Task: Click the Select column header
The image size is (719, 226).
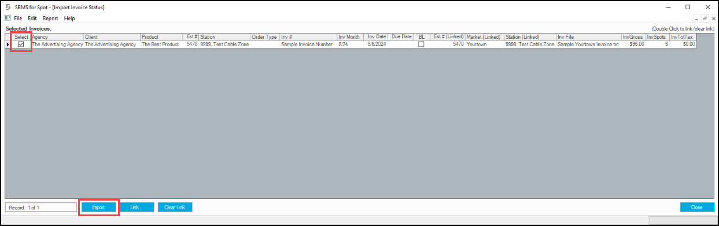Action: [21, 37]
